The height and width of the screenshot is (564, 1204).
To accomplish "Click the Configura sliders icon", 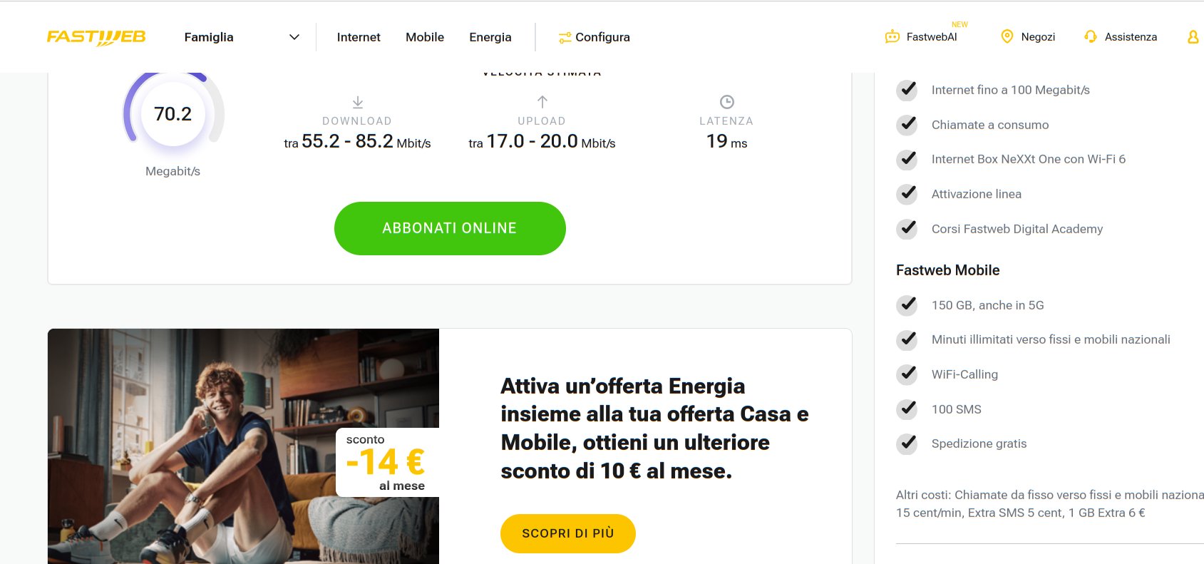I will pos(565,37).
